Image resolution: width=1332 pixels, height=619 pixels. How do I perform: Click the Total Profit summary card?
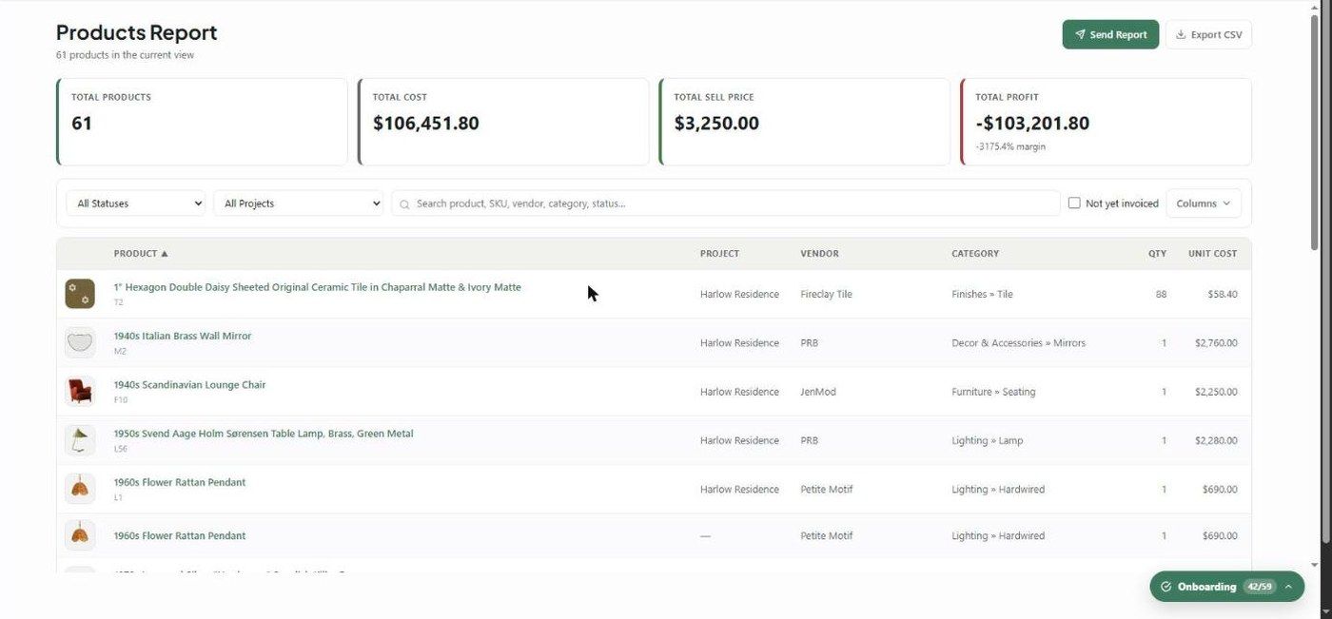(x=1106, y=122)
